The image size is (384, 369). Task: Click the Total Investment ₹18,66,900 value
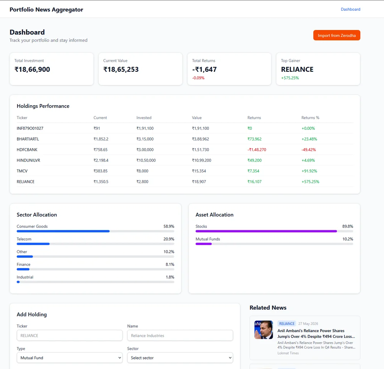point(32,69)
